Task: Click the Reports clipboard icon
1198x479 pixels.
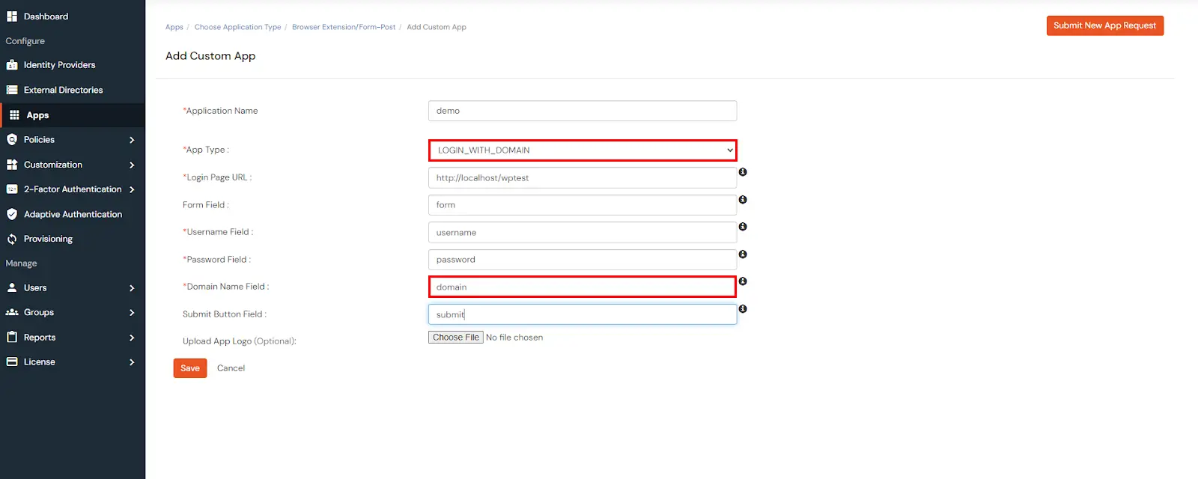Action: click(x=12, y=338)
